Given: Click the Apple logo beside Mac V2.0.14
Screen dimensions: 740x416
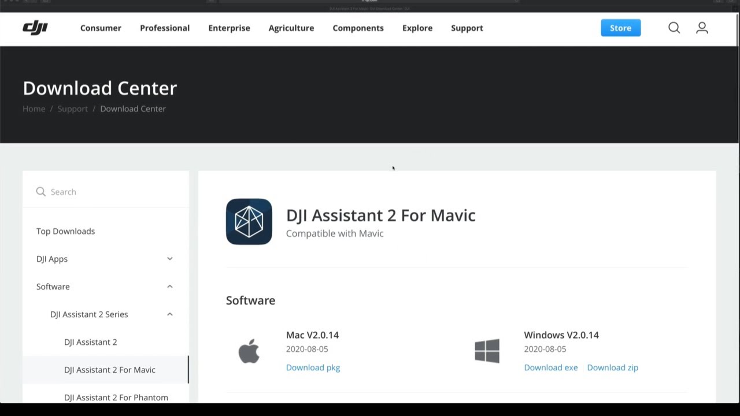Looking at the screenshot, I should pos(249,351).
